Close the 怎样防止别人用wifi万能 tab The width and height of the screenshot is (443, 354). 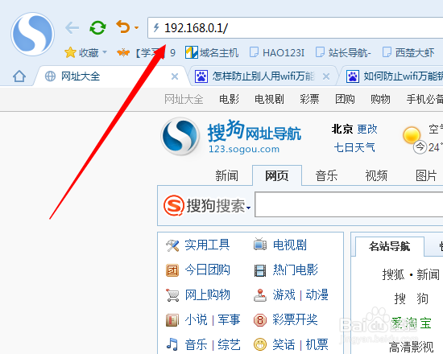point(326,76)
